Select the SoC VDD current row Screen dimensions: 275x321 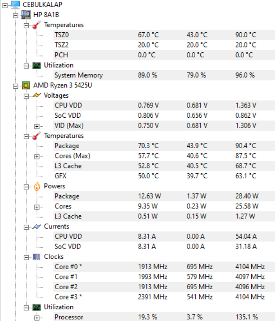click(x=164, y=247)
